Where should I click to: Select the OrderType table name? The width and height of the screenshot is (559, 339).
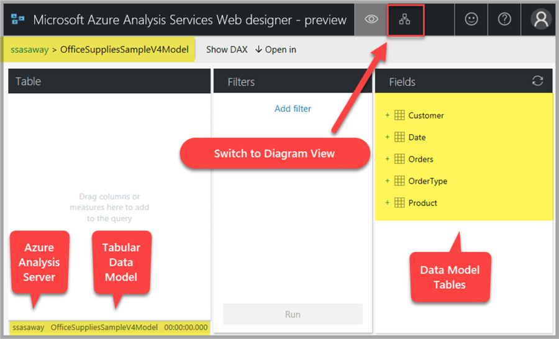(428, 181)
